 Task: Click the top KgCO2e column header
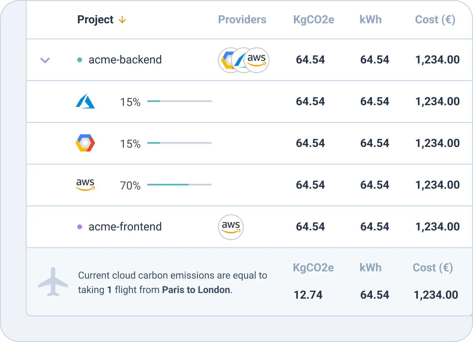(x=313, y=20)
